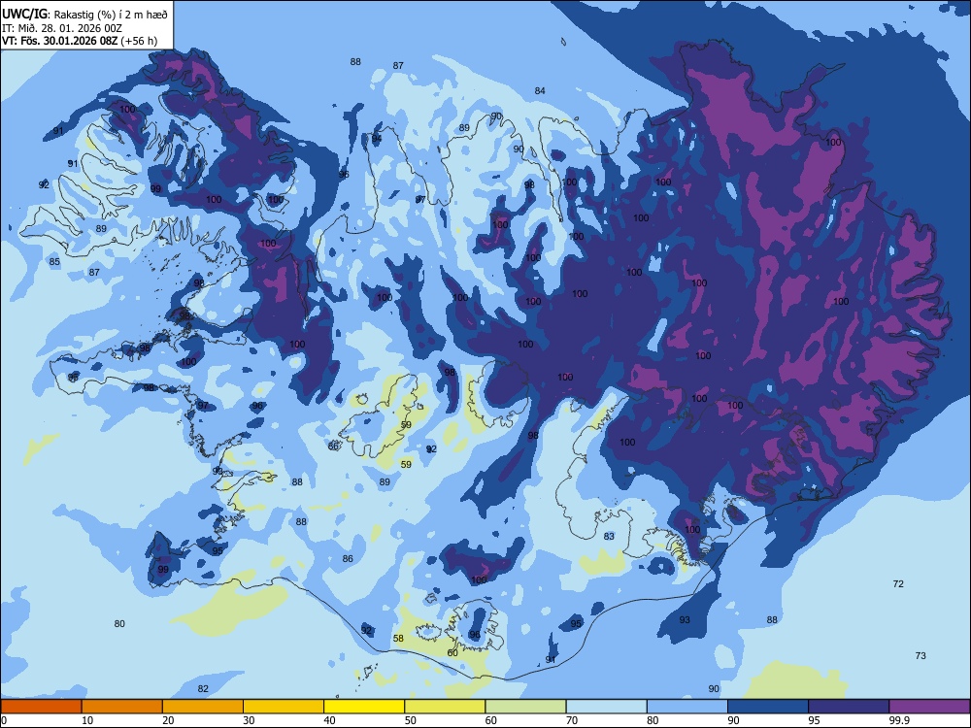Click the 95–99.9 indigo legend swatch
Viewport: 971px width, 728px height.
pos(849,707)
